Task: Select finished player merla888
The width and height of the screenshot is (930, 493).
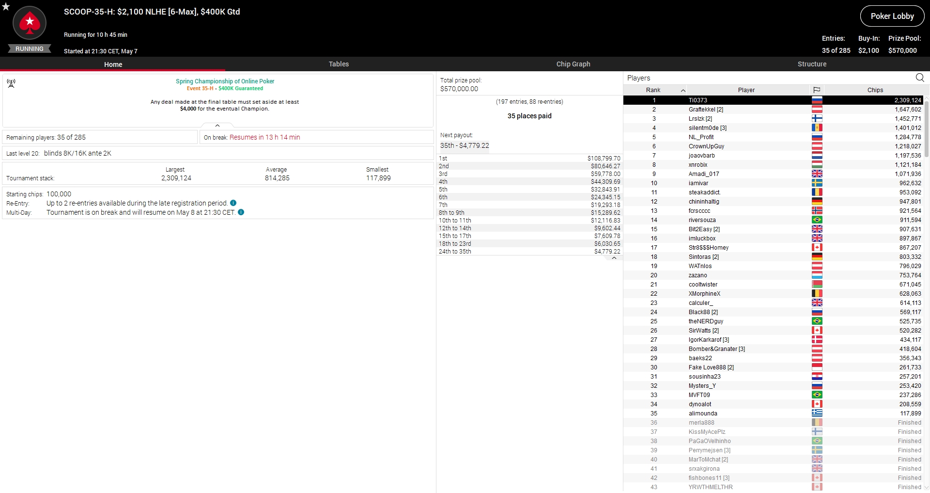Action: (774, 423)
